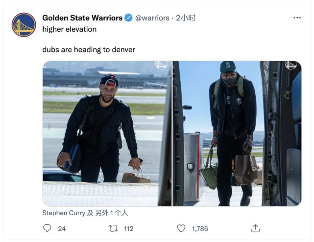Click the reply count 24
Screen dimensions: 314x242
(x=62, y=228)
